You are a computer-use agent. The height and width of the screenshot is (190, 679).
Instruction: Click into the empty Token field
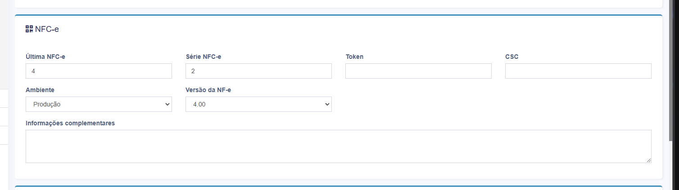[x=418, y=71]
